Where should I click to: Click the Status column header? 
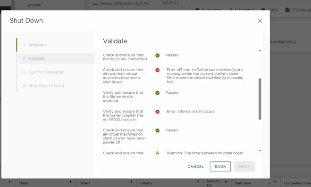pos(24,183)
